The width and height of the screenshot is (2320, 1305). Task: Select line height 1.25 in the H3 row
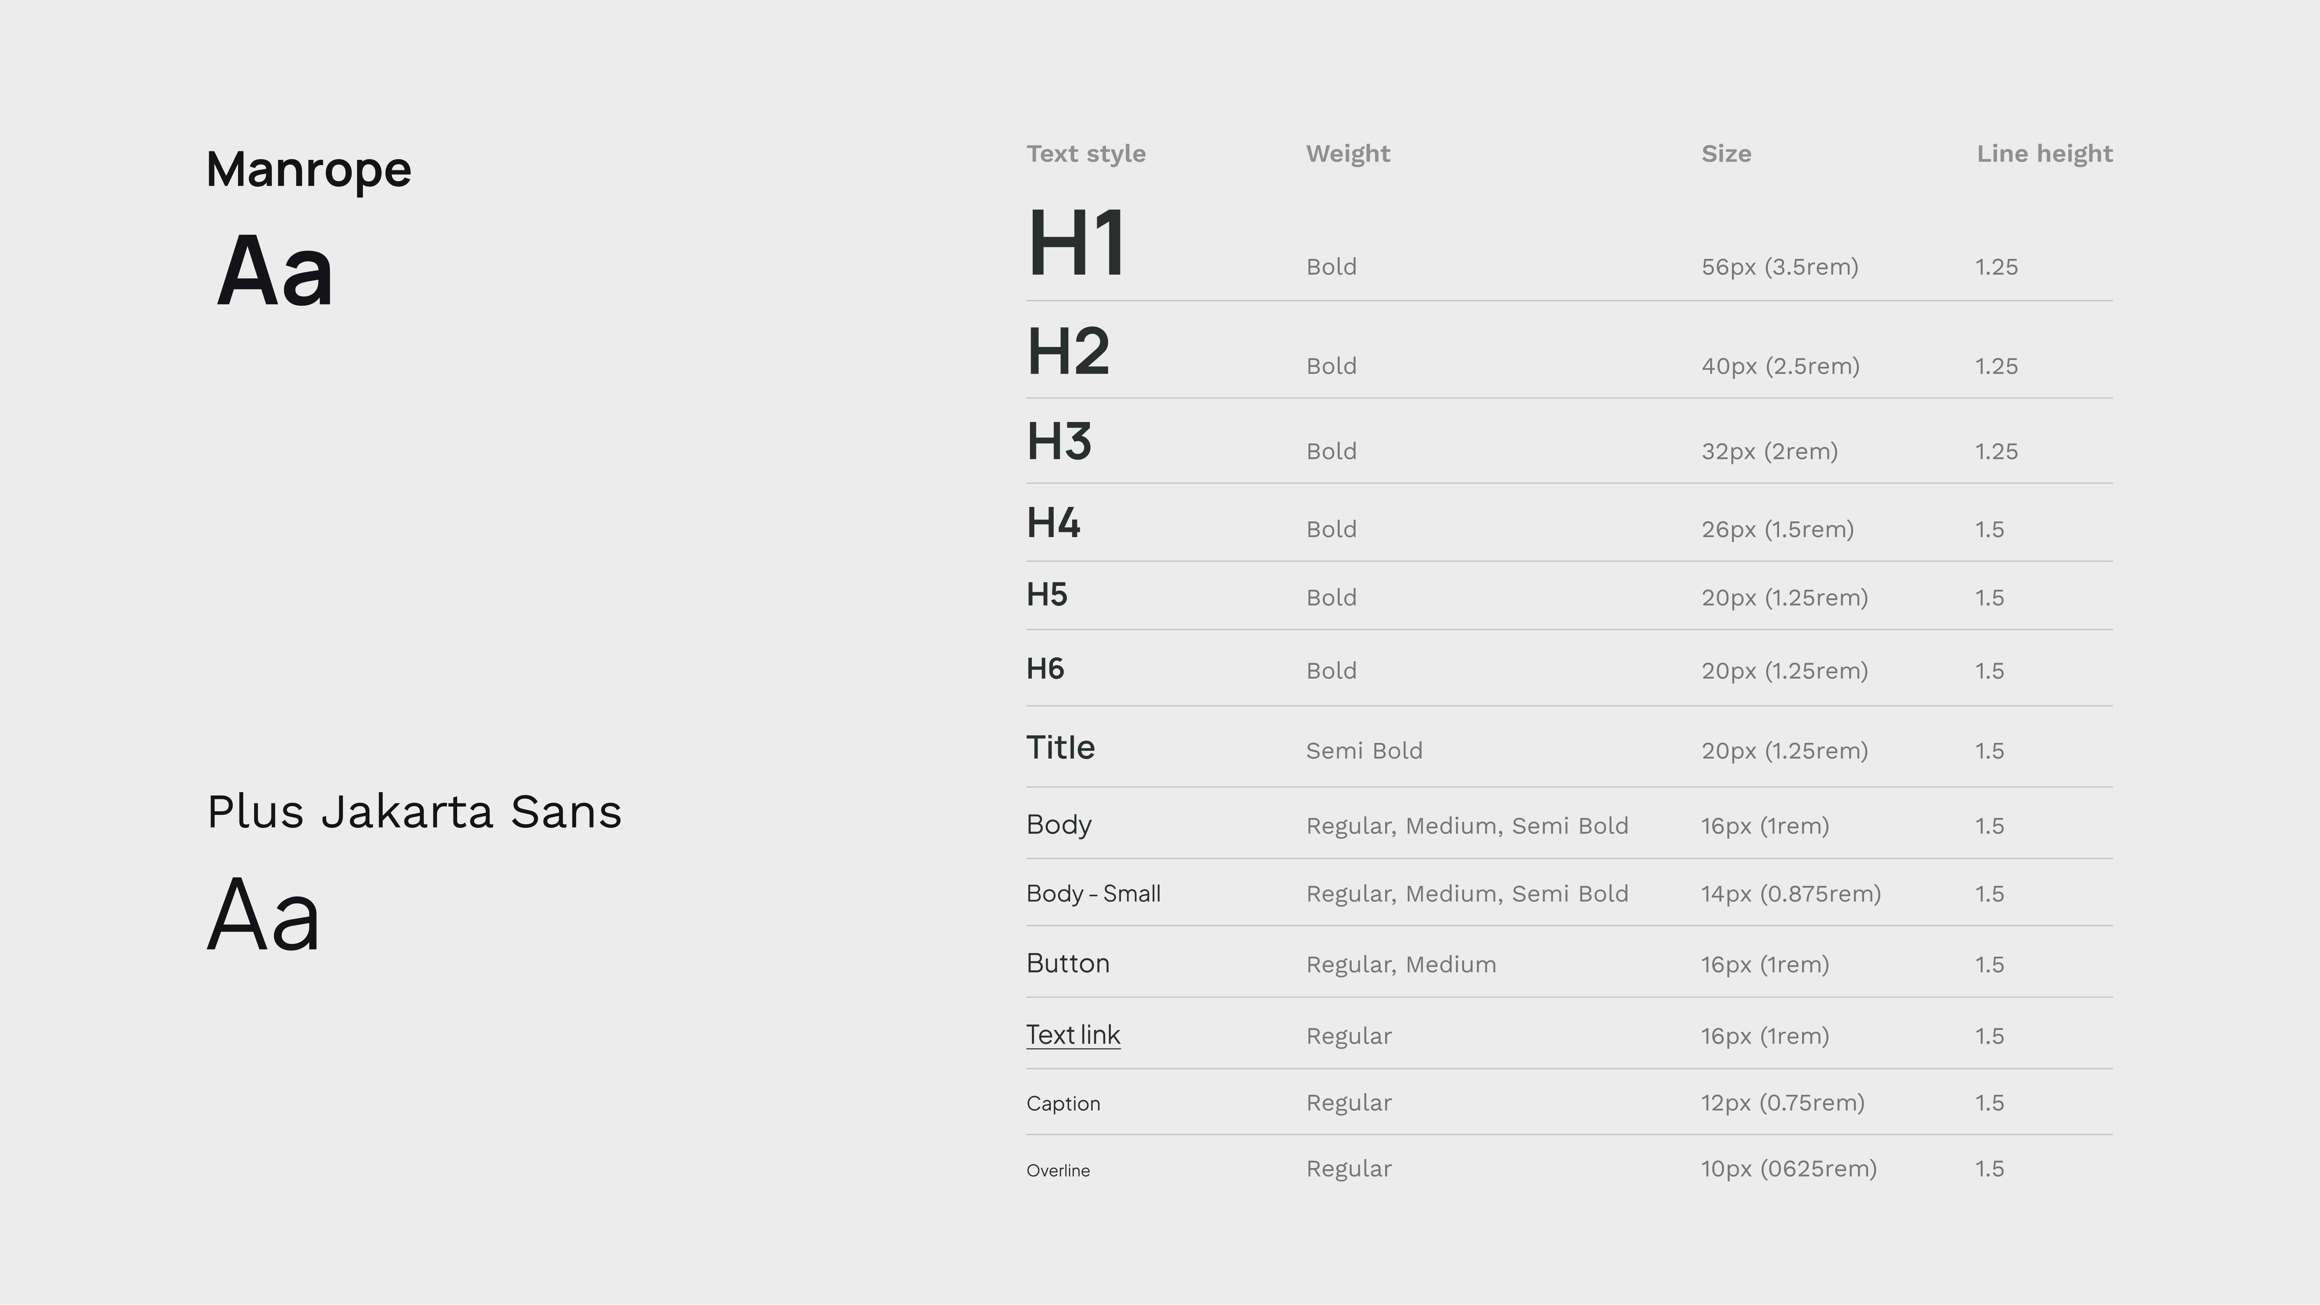tap(1997, 452)
